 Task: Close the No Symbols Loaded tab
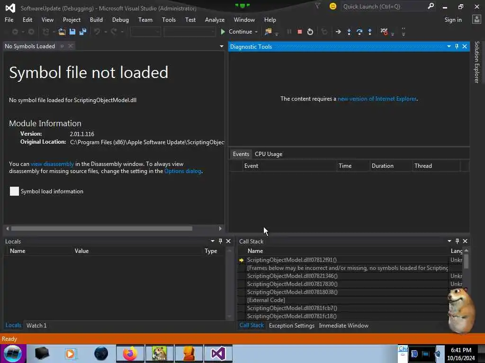click(71, 46)
